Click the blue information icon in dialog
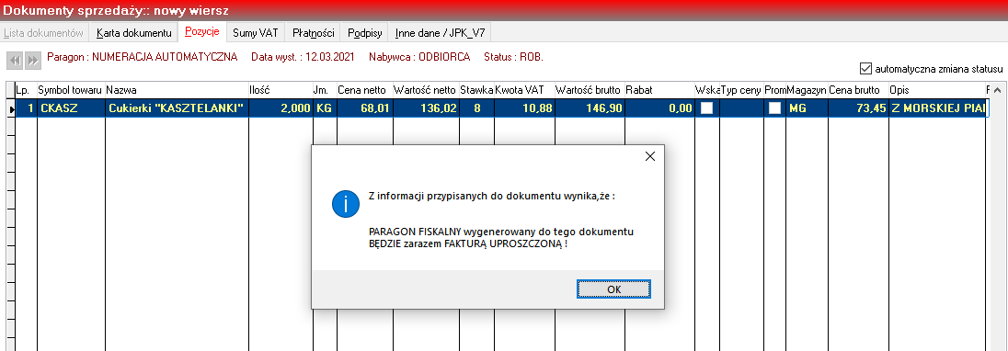The image size is (1008, 351). [345, 204]
